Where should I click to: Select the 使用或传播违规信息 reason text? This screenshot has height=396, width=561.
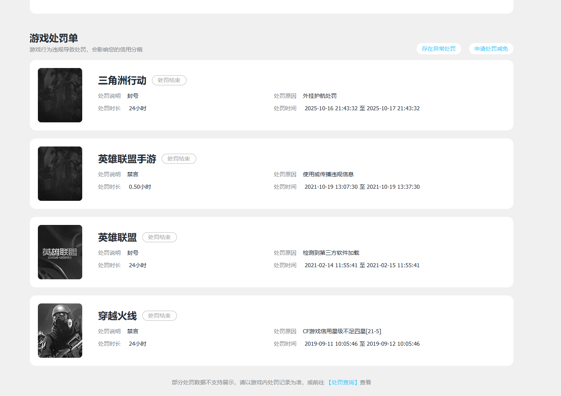pyautogui.click(x=328, y=174)
